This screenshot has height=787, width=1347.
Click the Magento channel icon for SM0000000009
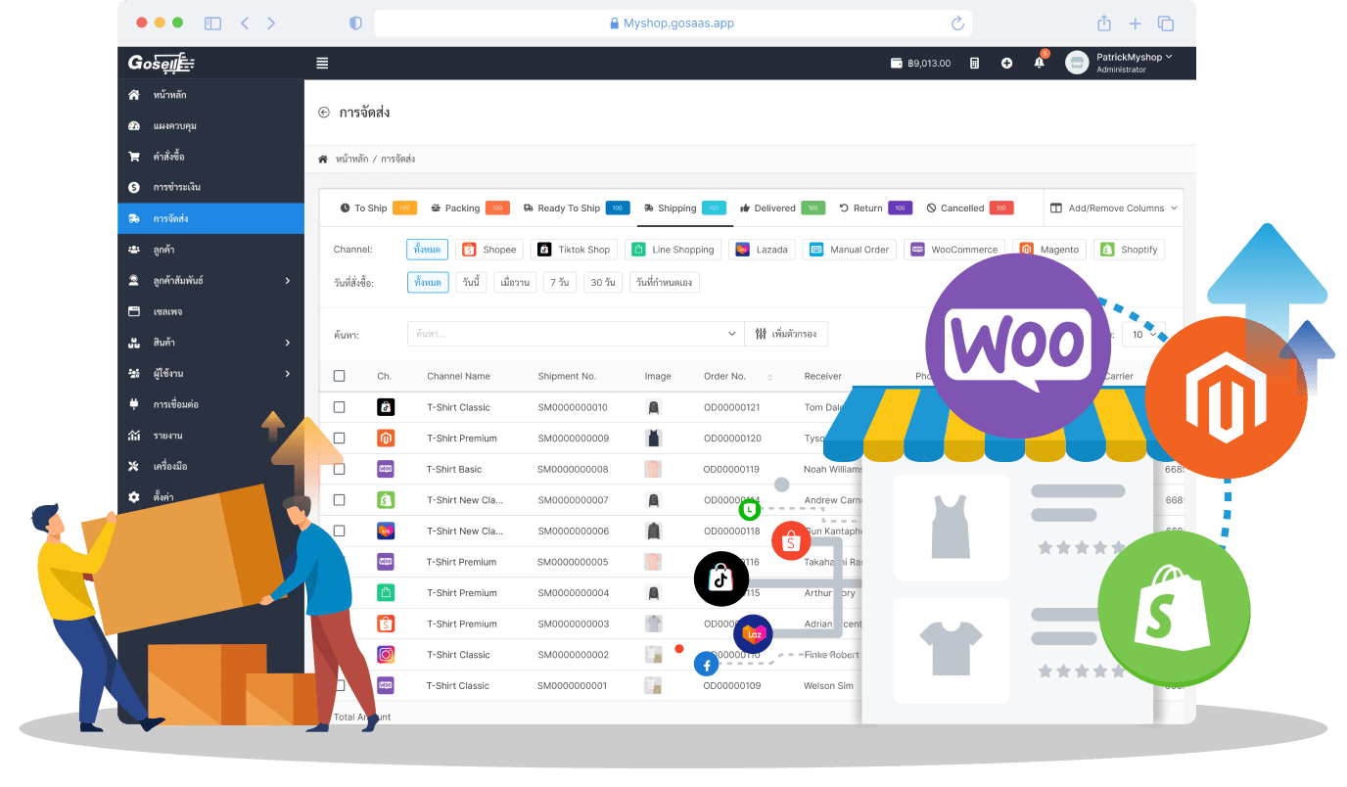click(386, 439)
